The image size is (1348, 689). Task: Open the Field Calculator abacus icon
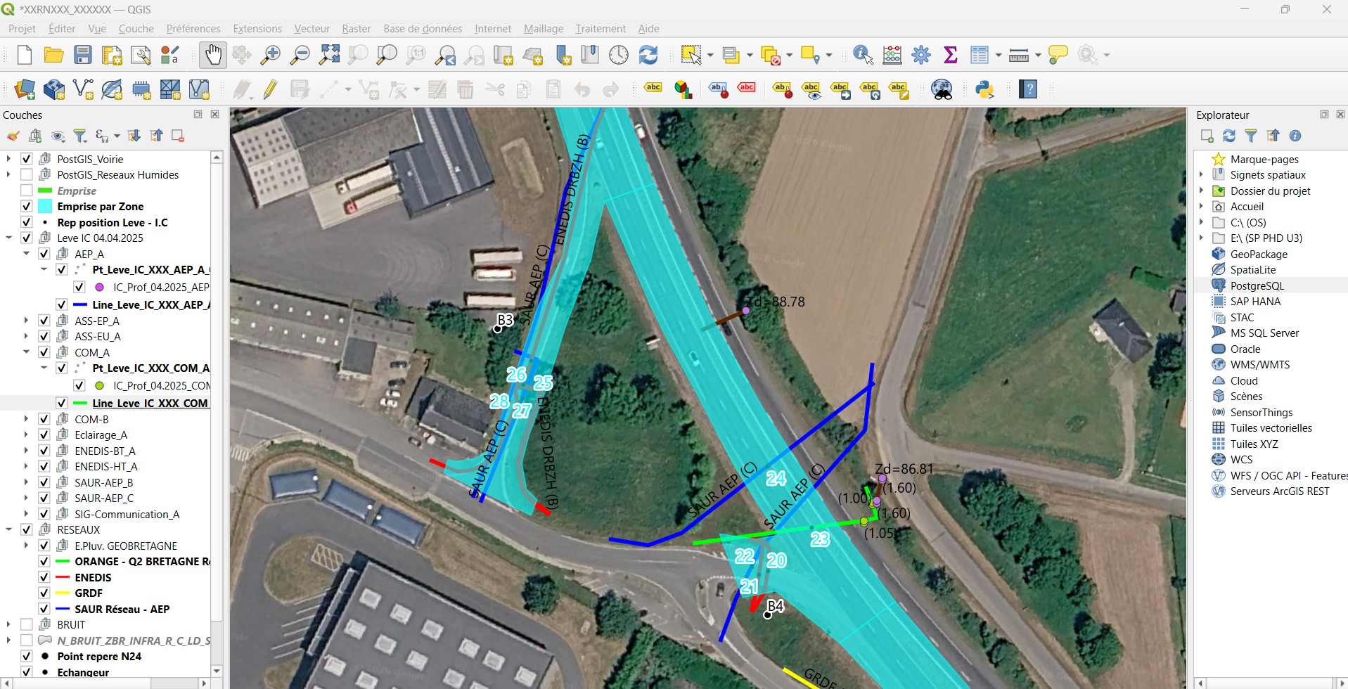tap(892, 55)
